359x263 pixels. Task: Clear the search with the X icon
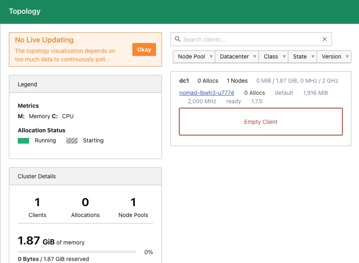point(324,40)
